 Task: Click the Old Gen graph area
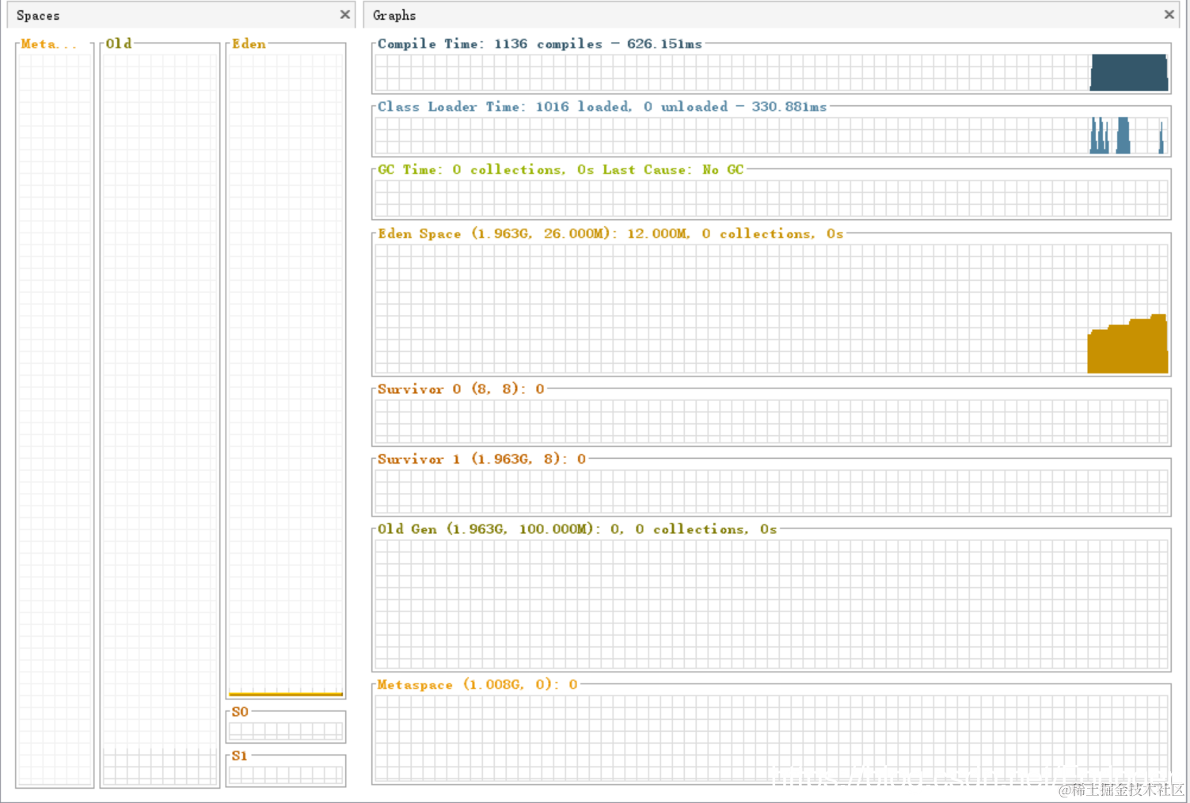[x=771, y=604]
